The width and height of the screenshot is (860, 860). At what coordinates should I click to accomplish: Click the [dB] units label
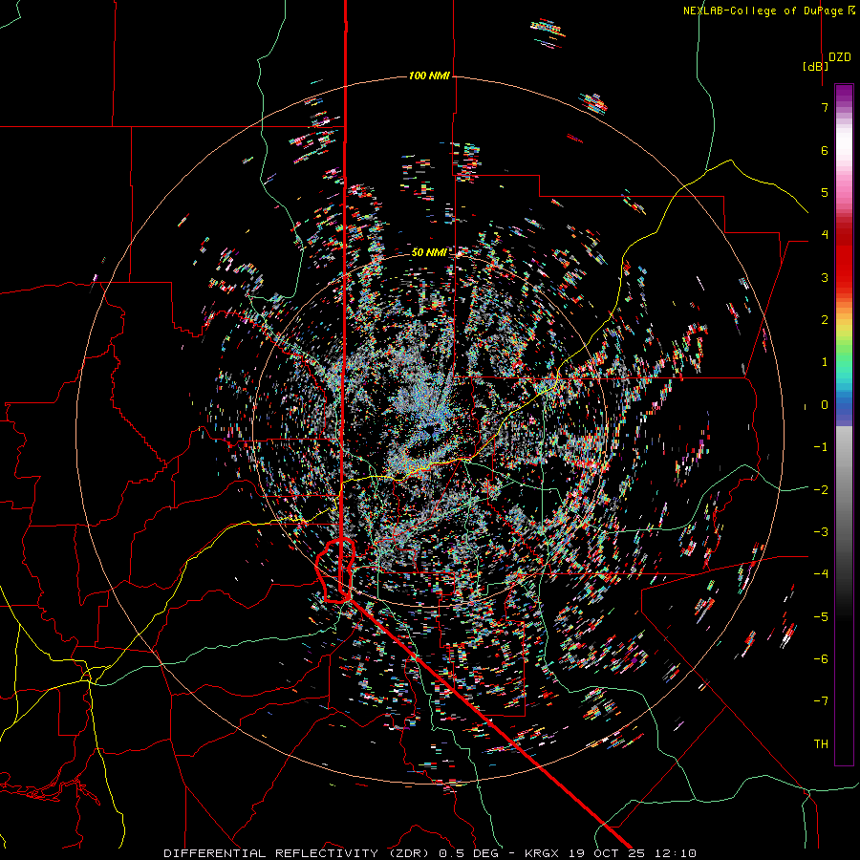(x=815, y=66)
